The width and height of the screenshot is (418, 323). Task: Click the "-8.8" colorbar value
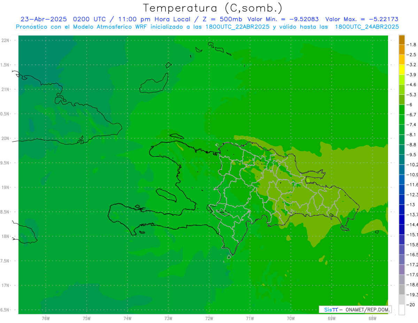point(411,145)
